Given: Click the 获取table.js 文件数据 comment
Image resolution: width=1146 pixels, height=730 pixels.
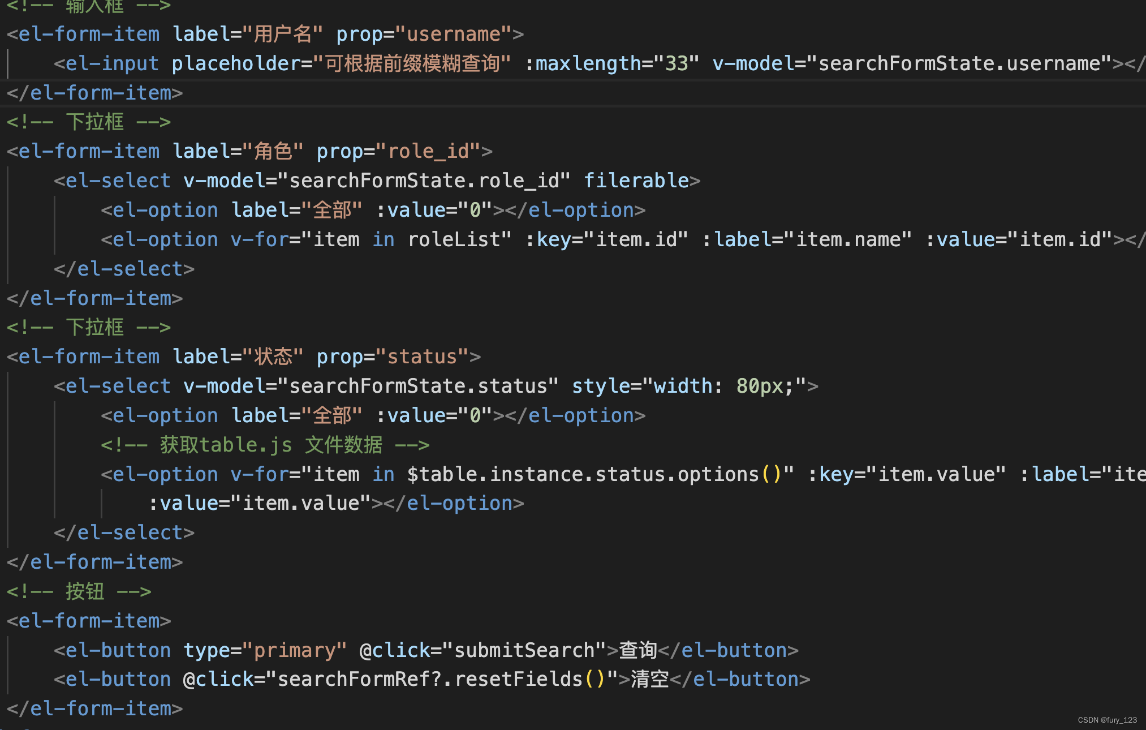Looking at the screenshot, I should [x=265, y=445].
